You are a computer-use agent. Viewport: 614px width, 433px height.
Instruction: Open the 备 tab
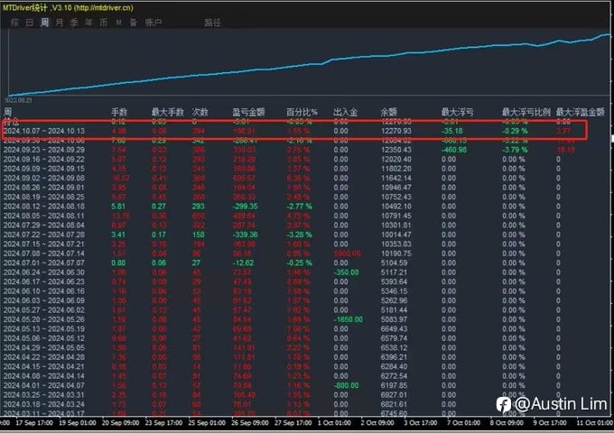[134, 23]
